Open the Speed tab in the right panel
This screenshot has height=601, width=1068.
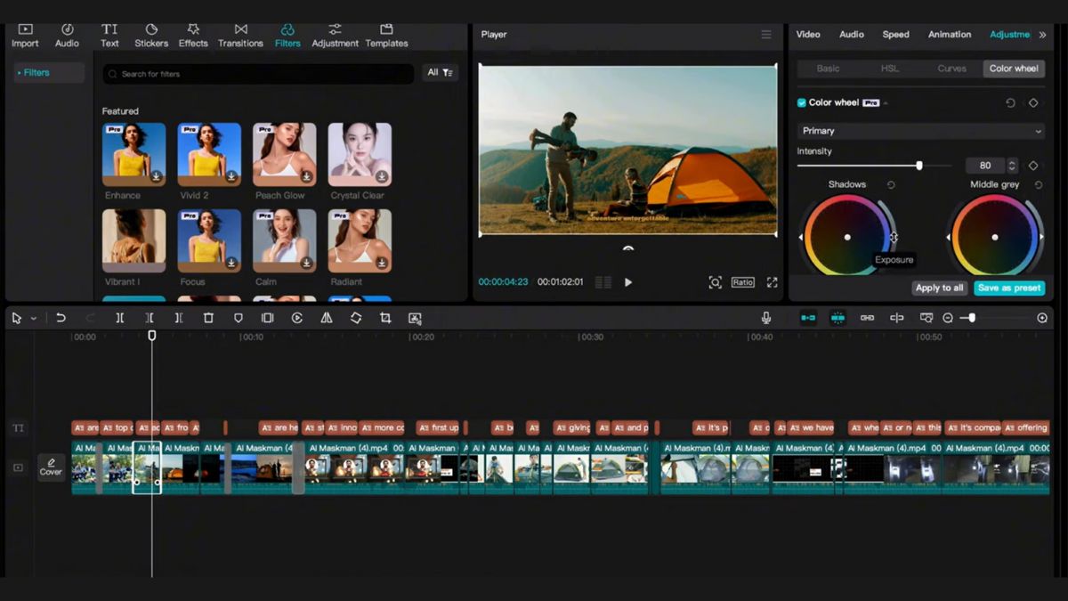(895, 34)
